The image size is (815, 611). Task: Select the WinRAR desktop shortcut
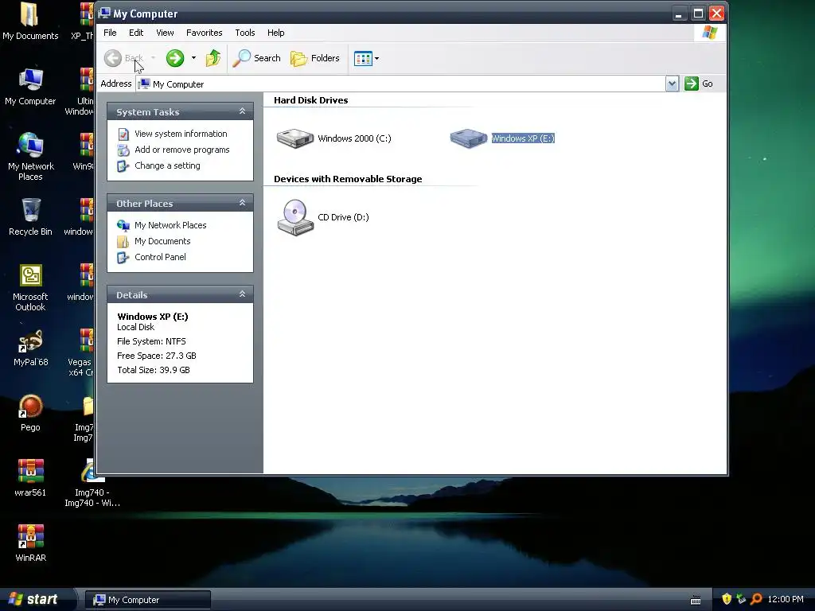[30, 543]
